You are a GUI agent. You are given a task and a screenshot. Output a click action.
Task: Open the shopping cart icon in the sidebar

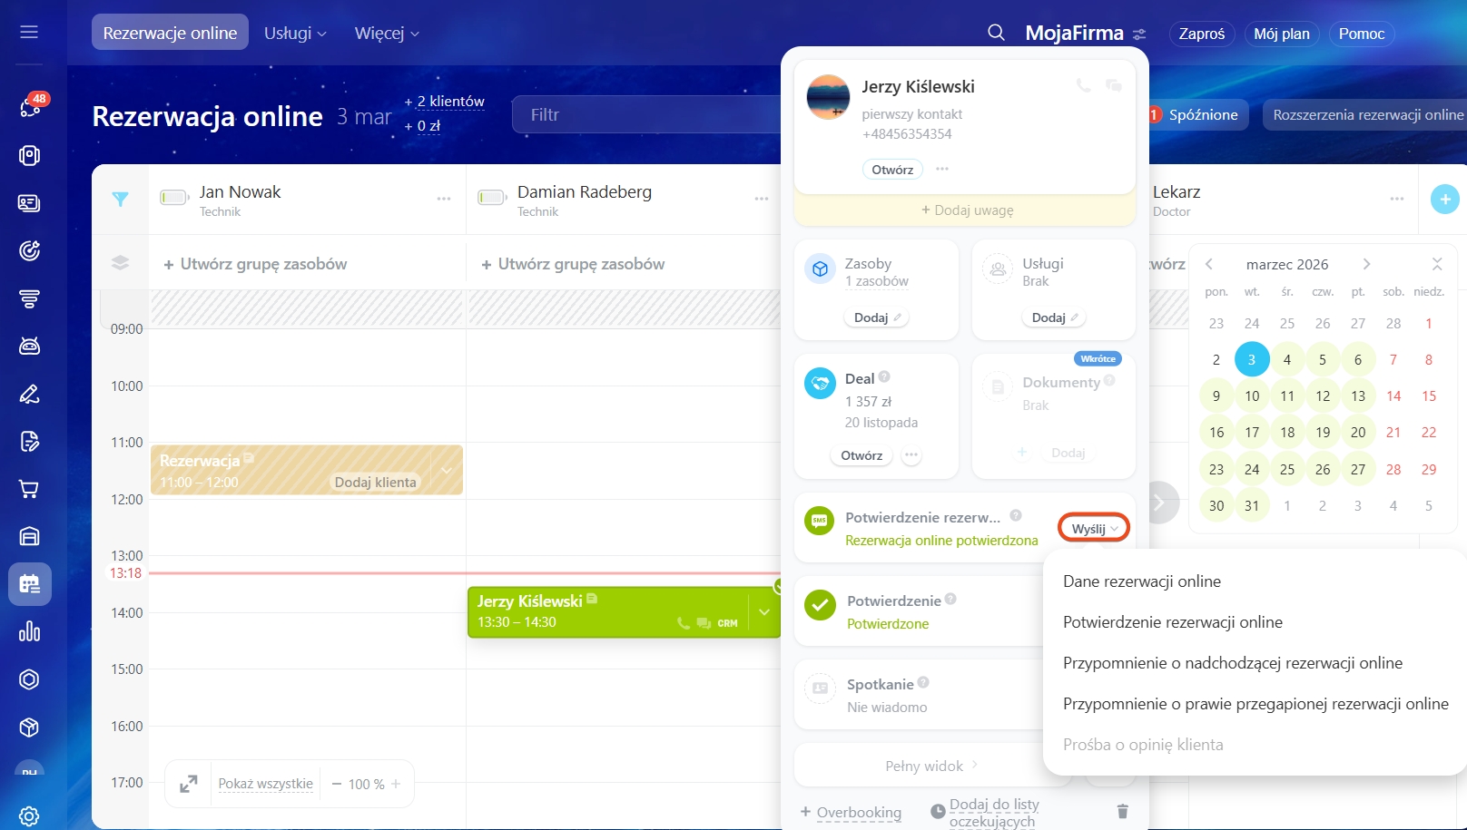(x=29, y=490)
